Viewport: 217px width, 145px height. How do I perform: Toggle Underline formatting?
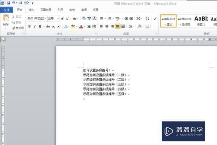pyautogui.click(x=40, y=26)
